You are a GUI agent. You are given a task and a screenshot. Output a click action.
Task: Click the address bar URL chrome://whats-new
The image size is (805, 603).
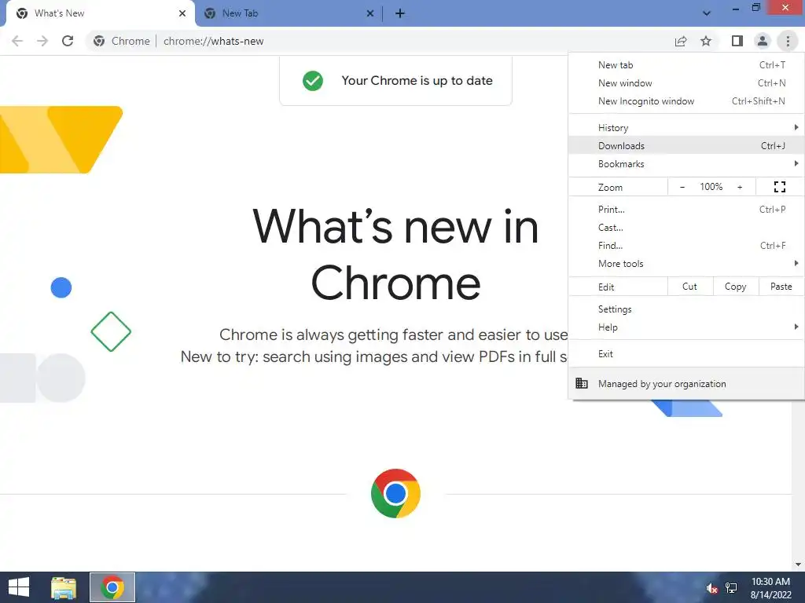(x=214, y=41)
